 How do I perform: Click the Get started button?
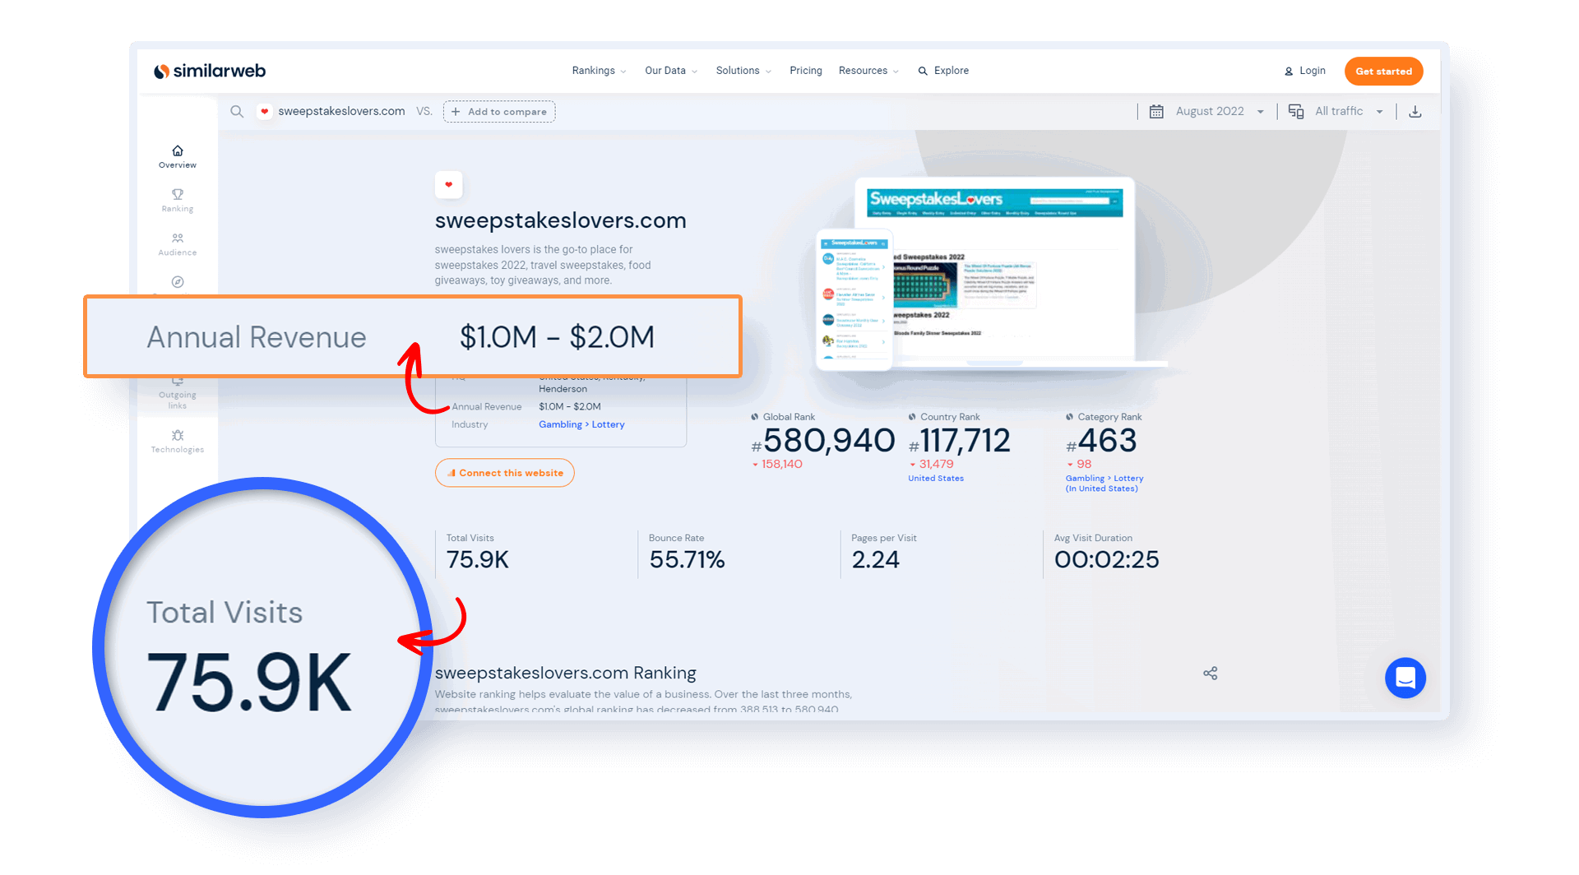pyautogui.click(x=1383, y=72)
